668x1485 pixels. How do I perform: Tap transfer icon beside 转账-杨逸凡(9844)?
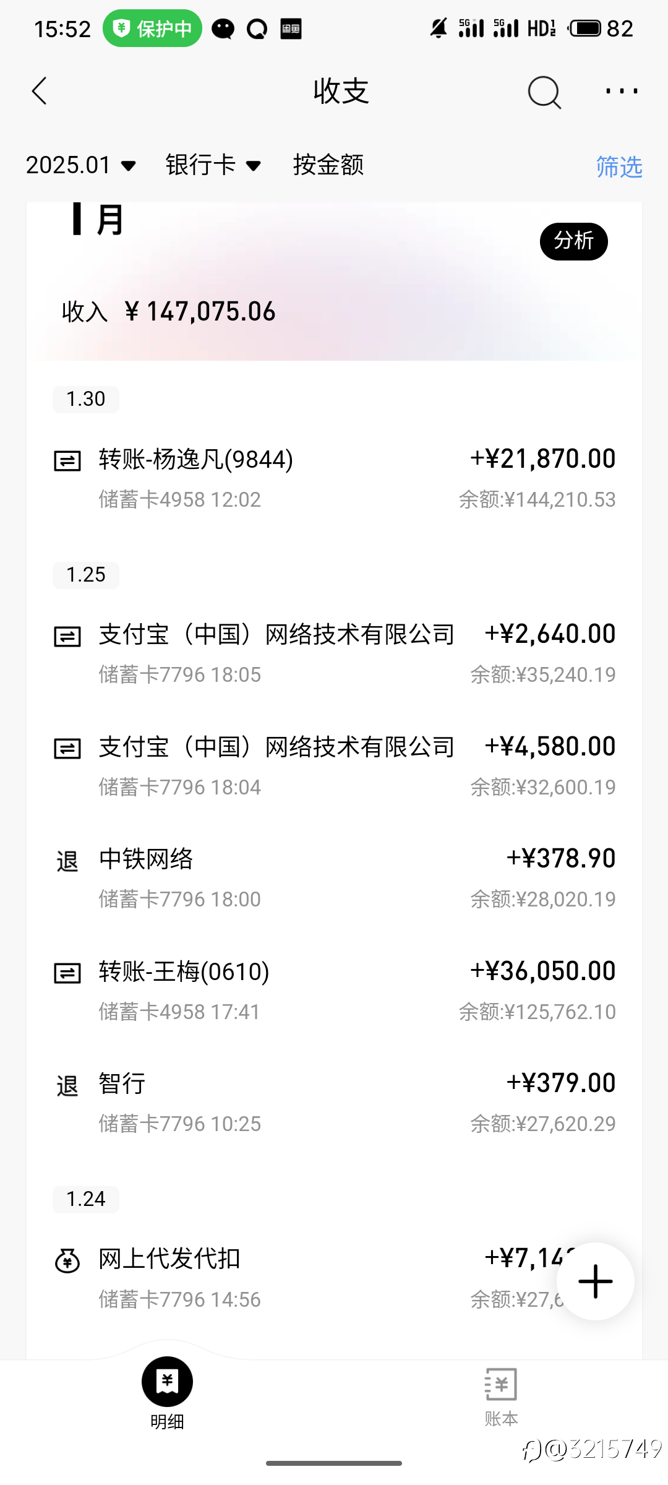tap(67, 461)
